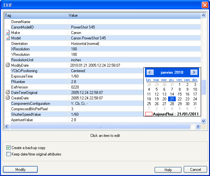Select the Orientation tag row

point(102,44)
